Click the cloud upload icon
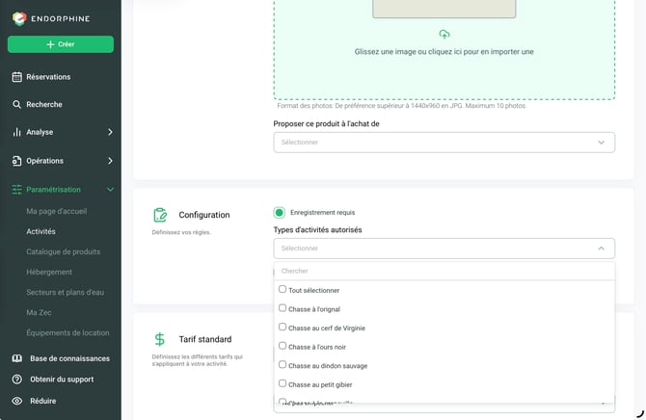This screenshot has height=420, width=646. click(x=444, y=34)
